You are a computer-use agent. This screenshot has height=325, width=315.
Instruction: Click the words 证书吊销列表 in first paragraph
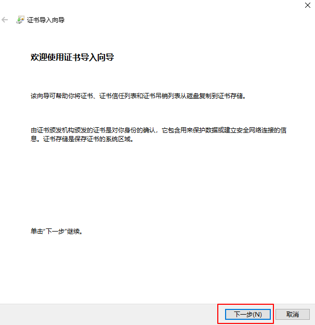166,96
